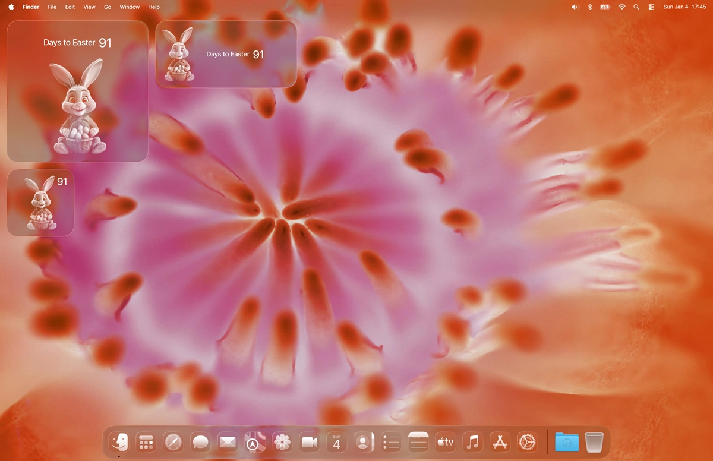This screenshot has height=461, width=713.
Task: Open the Mail app
Action: (x=227, y=442)
